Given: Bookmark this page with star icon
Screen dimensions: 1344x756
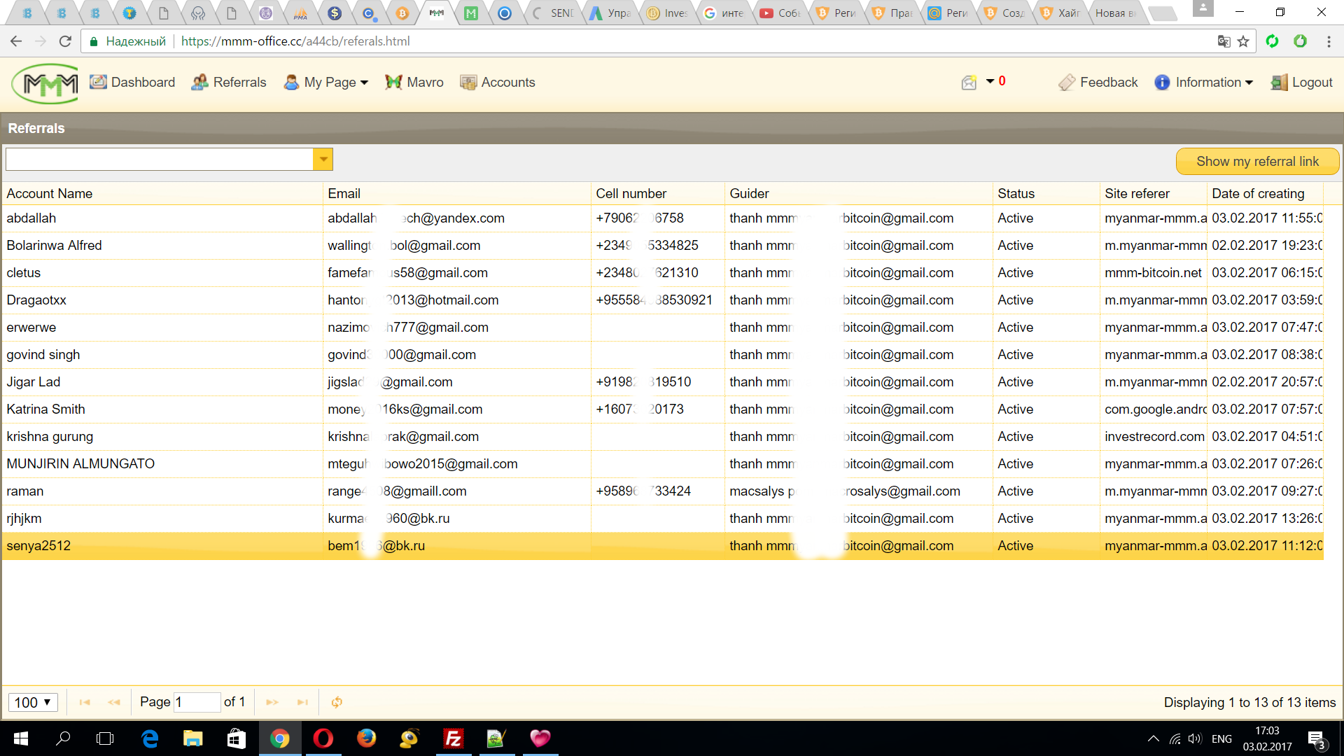Looking at the screenshot, I should (x=1243, y=41).
